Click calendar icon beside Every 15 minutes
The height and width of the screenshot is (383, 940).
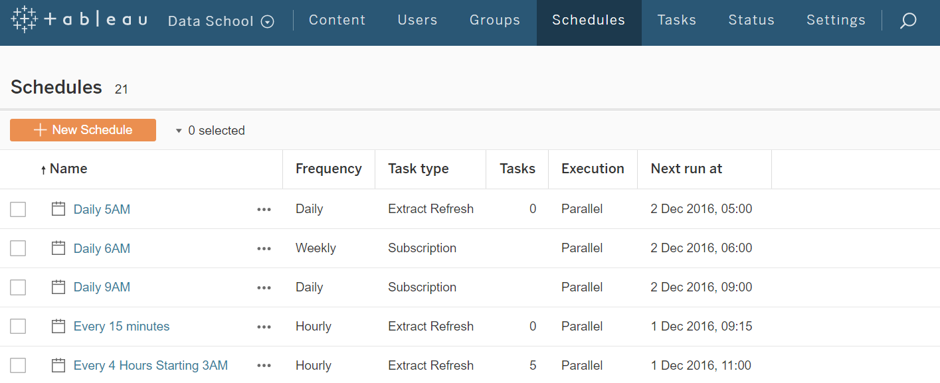tap(58, 326)
